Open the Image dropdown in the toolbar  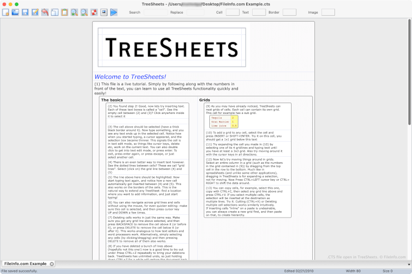328,12
